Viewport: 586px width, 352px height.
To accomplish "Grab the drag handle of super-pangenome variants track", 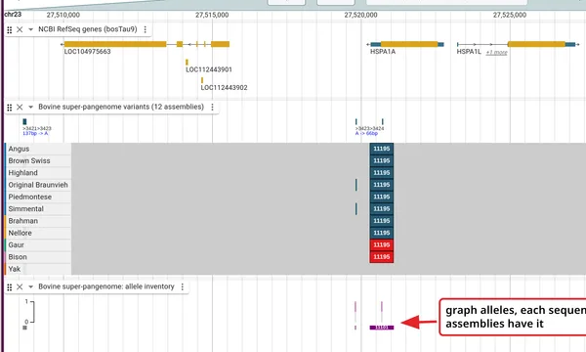I will [x=10, y=108].
